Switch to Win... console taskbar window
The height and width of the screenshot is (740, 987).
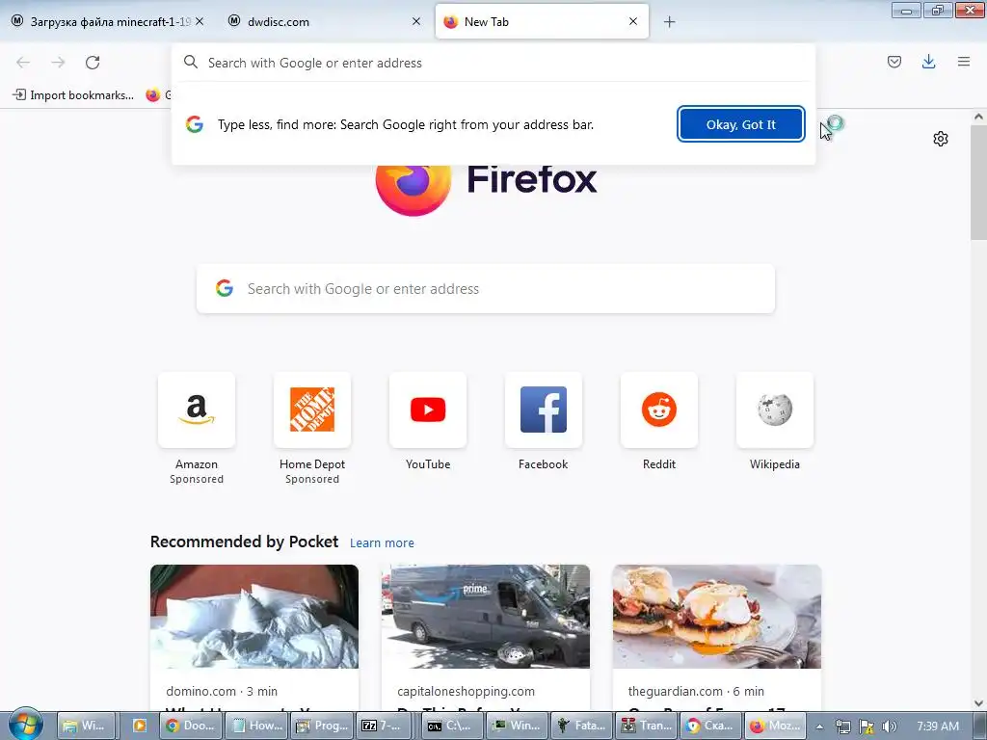pyautogui.click(x=516, y=726)
